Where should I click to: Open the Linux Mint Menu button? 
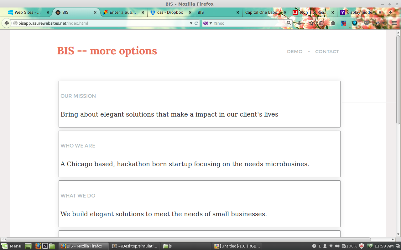11,246
